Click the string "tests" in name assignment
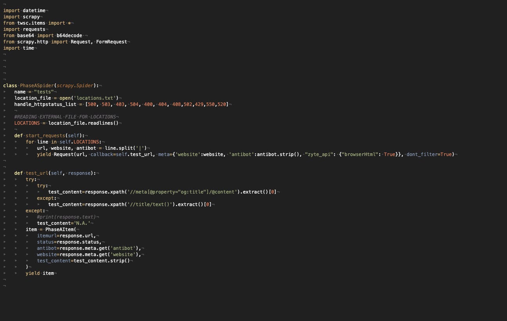The width and height of the screenshot is (507, 321). [44, 92]
